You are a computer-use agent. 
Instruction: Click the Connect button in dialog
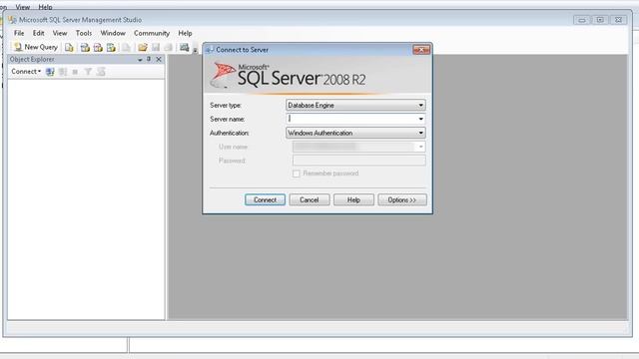(x=265, y=199)
